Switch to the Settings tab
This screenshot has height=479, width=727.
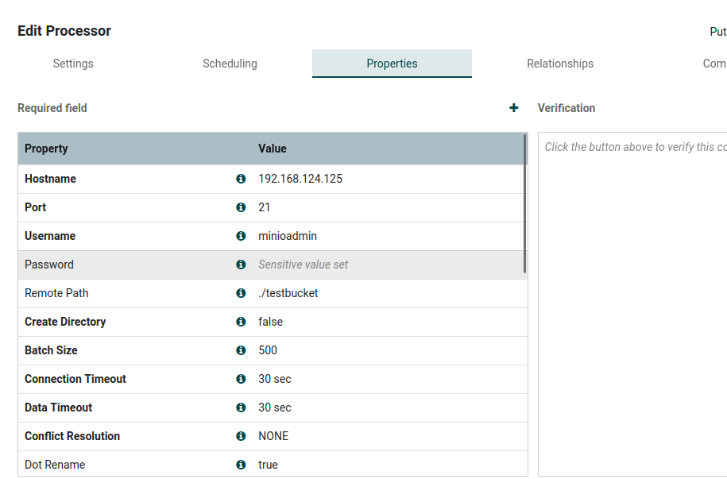(73, 64)
